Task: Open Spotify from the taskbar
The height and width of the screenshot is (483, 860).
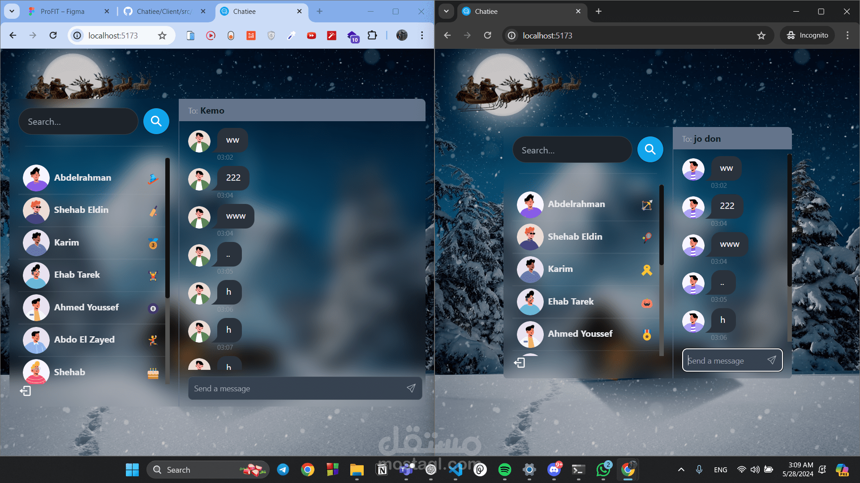Action: coord(505,470)
